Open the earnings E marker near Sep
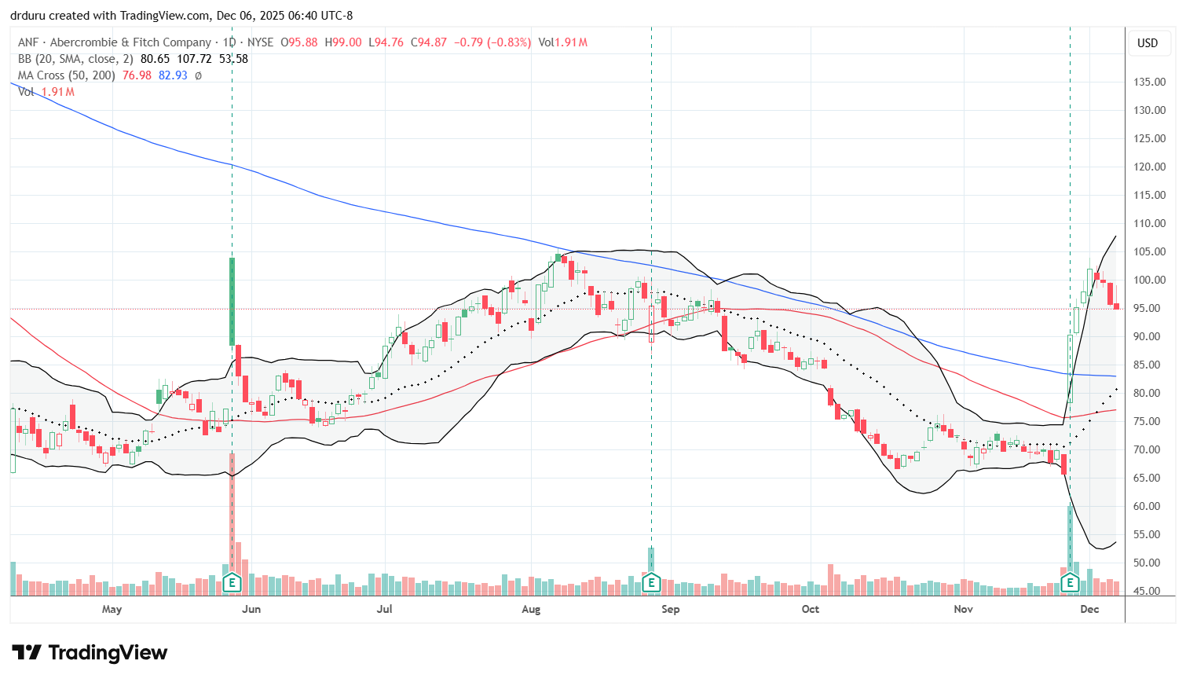The image size is (1186, 682). (650, 582)
